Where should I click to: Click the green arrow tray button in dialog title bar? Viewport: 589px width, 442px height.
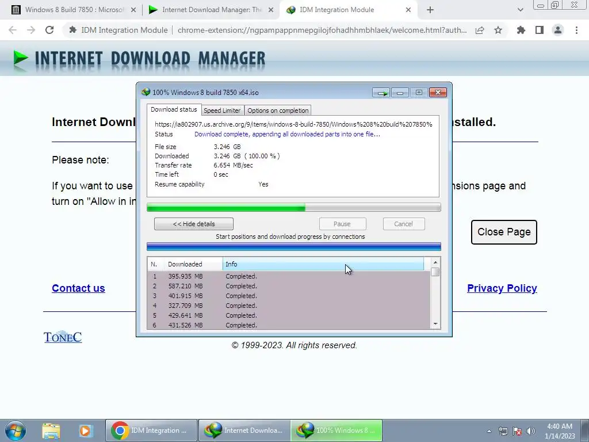[381, 93]
